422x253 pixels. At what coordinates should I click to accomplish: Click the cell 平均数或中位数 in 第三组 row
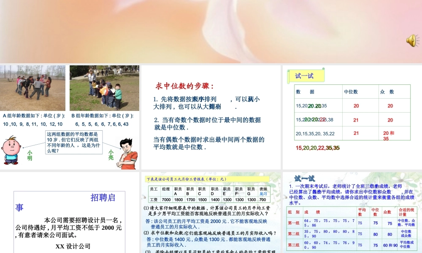coord(406,245)
